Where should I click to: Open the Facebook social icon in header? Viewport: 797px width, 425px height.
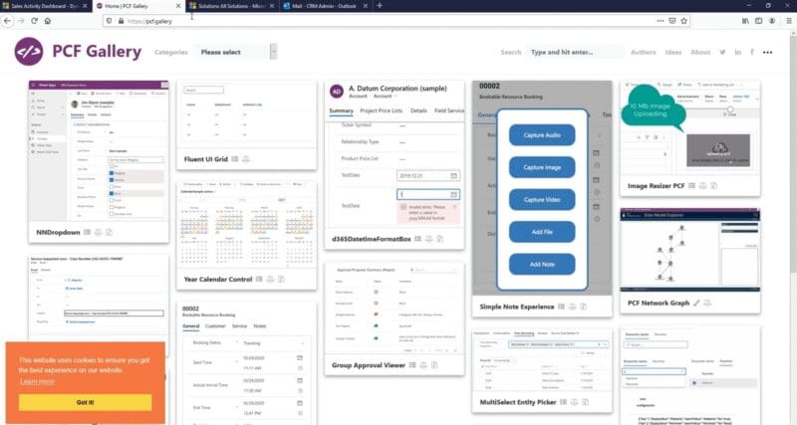point(752,52)
